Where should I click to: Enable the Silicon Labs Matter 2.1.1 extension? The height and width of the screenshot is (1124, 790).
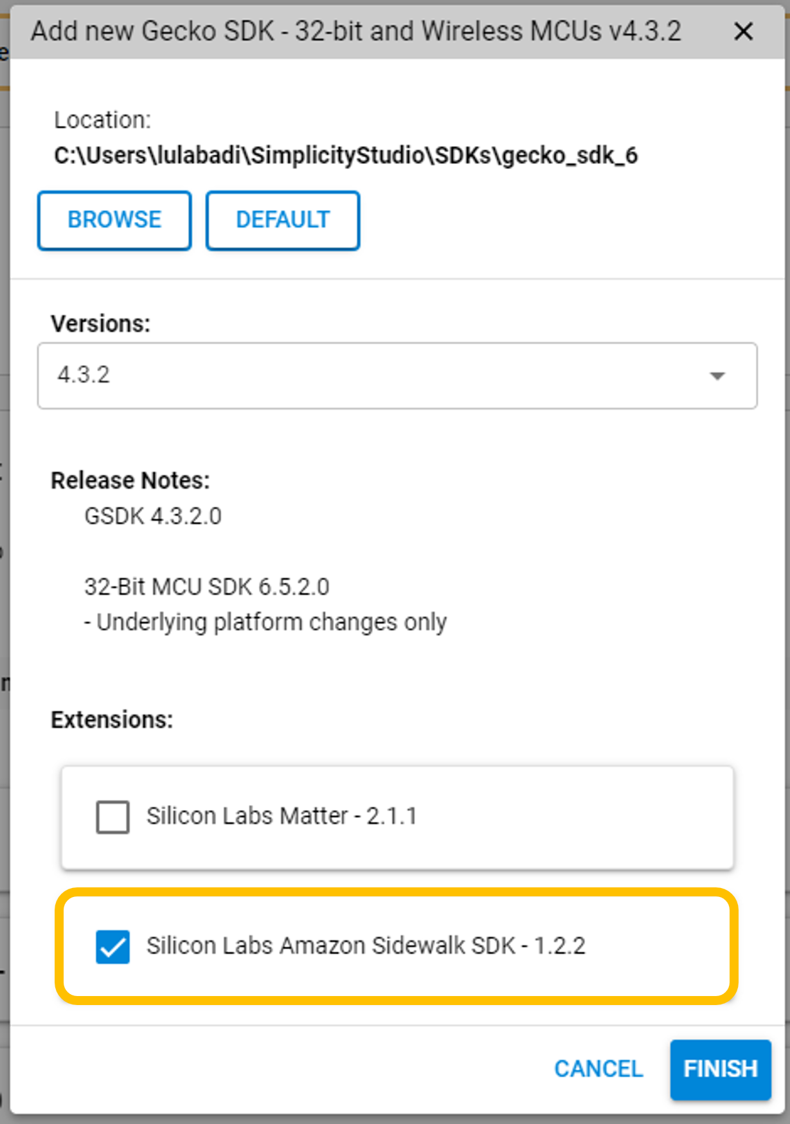click(111, 818)
